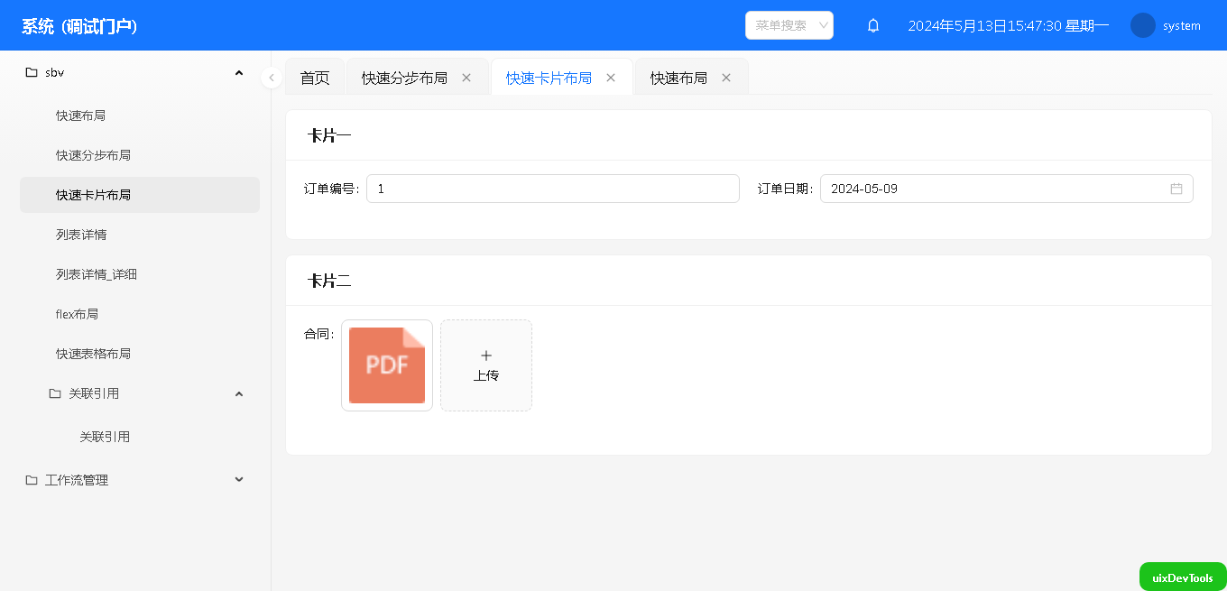Click the system user avatar
1227x591 pixels.
(x=1142, y=25)
